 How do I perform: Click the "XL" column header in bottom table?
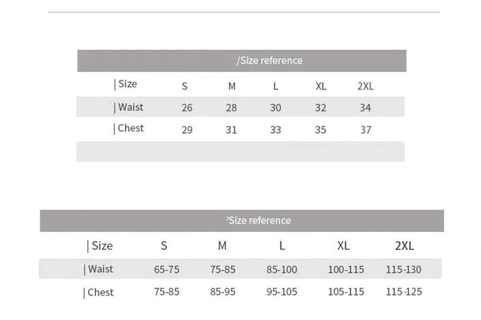click(343, 246)
